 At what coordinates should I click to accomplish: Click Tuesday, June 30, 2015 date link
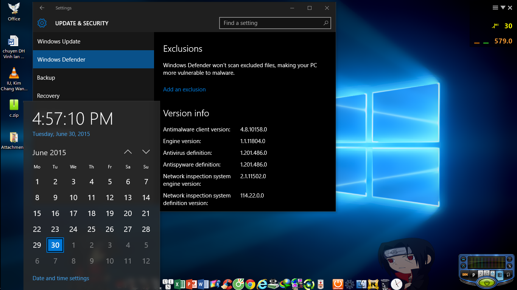coord(61,134)
